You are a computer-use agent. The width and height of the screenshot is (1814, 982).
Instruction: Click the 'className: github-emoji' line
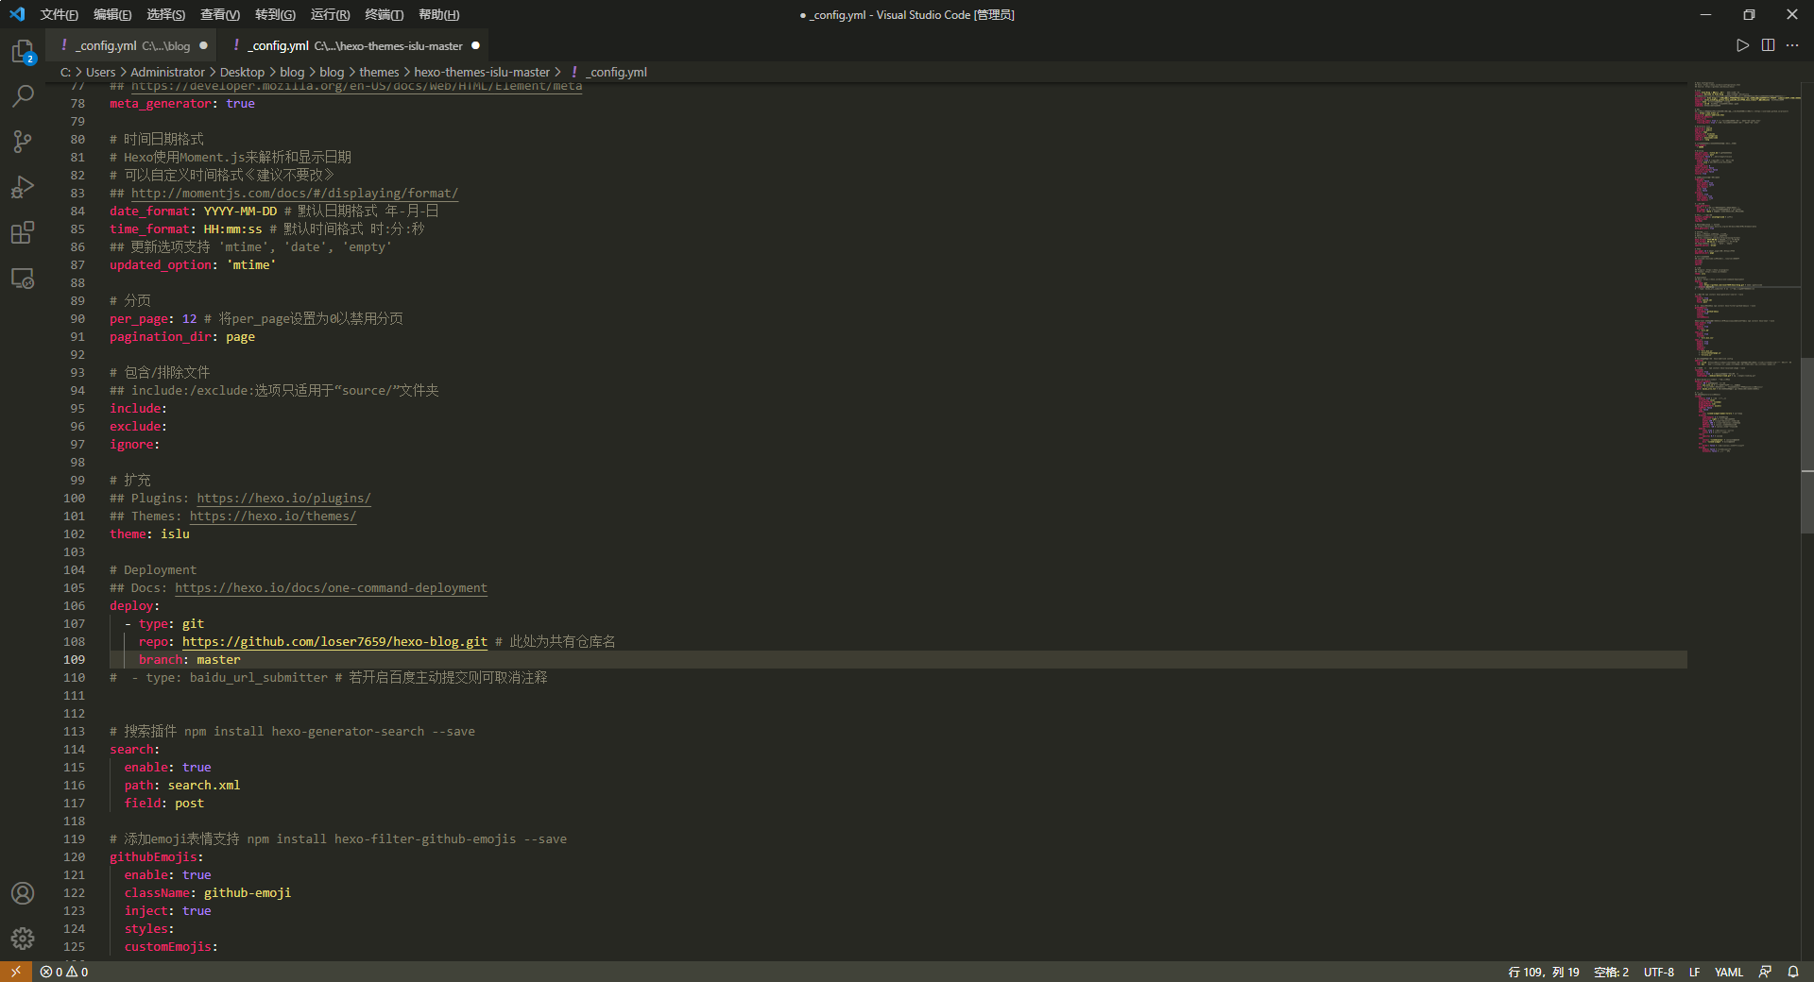pyautogui.click(x=208, y=893)
